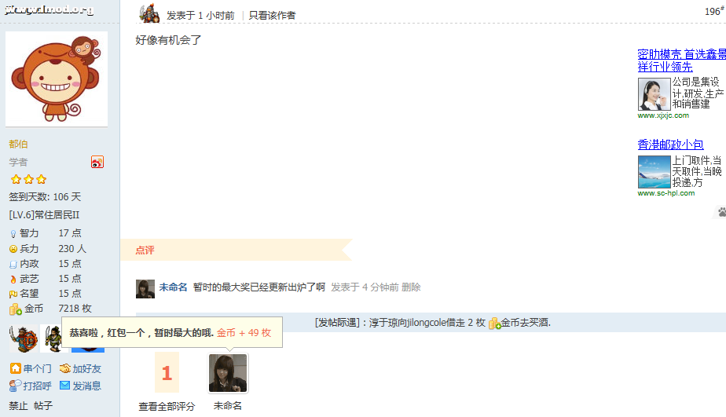
Task: Click the airplane ad thumbnail
Action: coord(654,172)
